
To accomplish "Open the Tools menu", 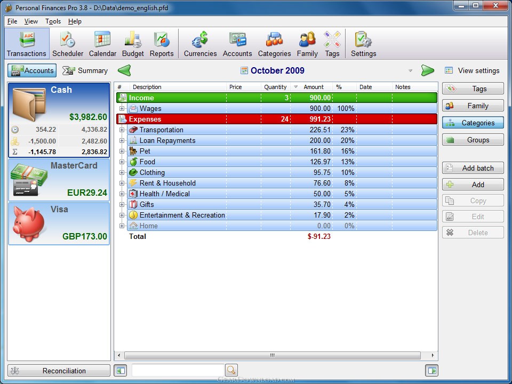I will (x=53, y=21).
